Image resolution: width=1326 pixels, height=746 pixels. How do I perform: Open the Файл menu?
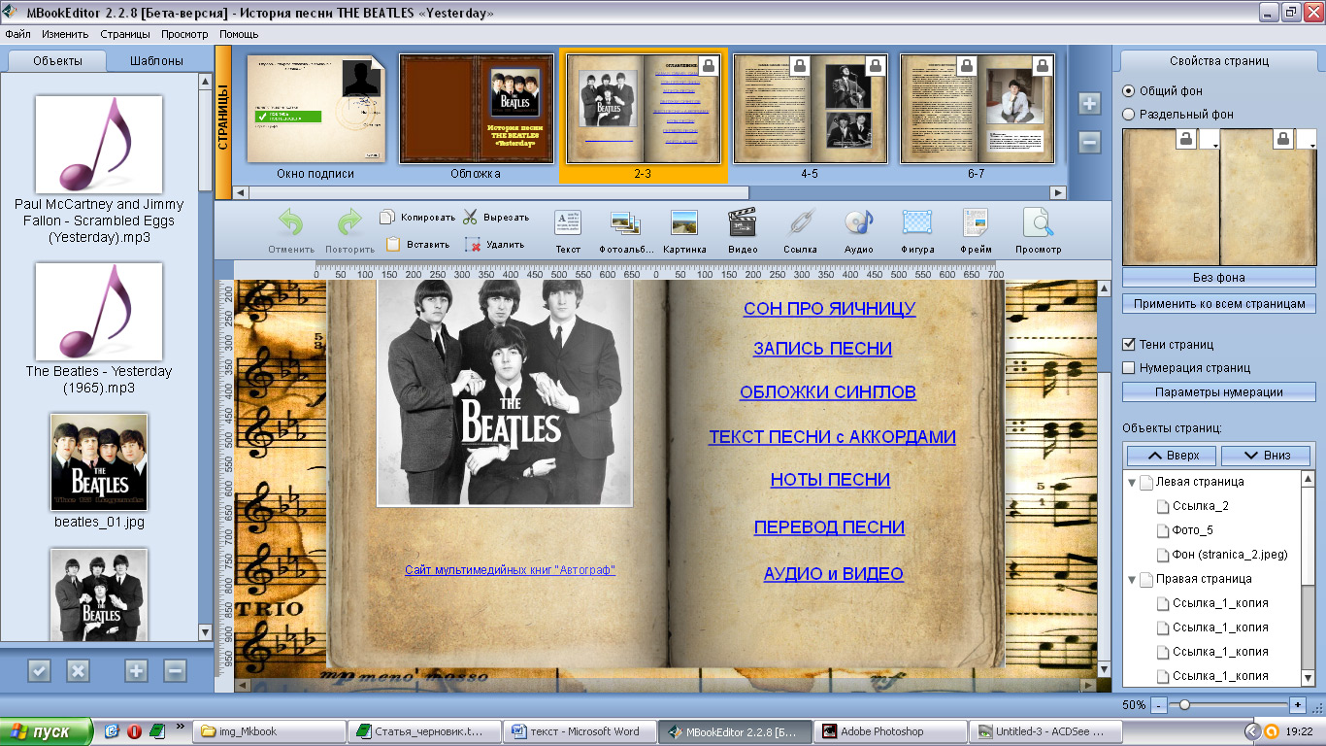tap(17, 34)
